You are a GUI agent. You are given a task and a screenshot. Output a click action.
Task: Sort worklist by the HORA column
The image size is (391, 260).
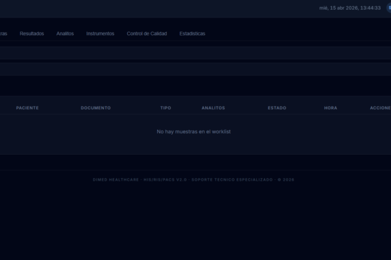(330, 108)
